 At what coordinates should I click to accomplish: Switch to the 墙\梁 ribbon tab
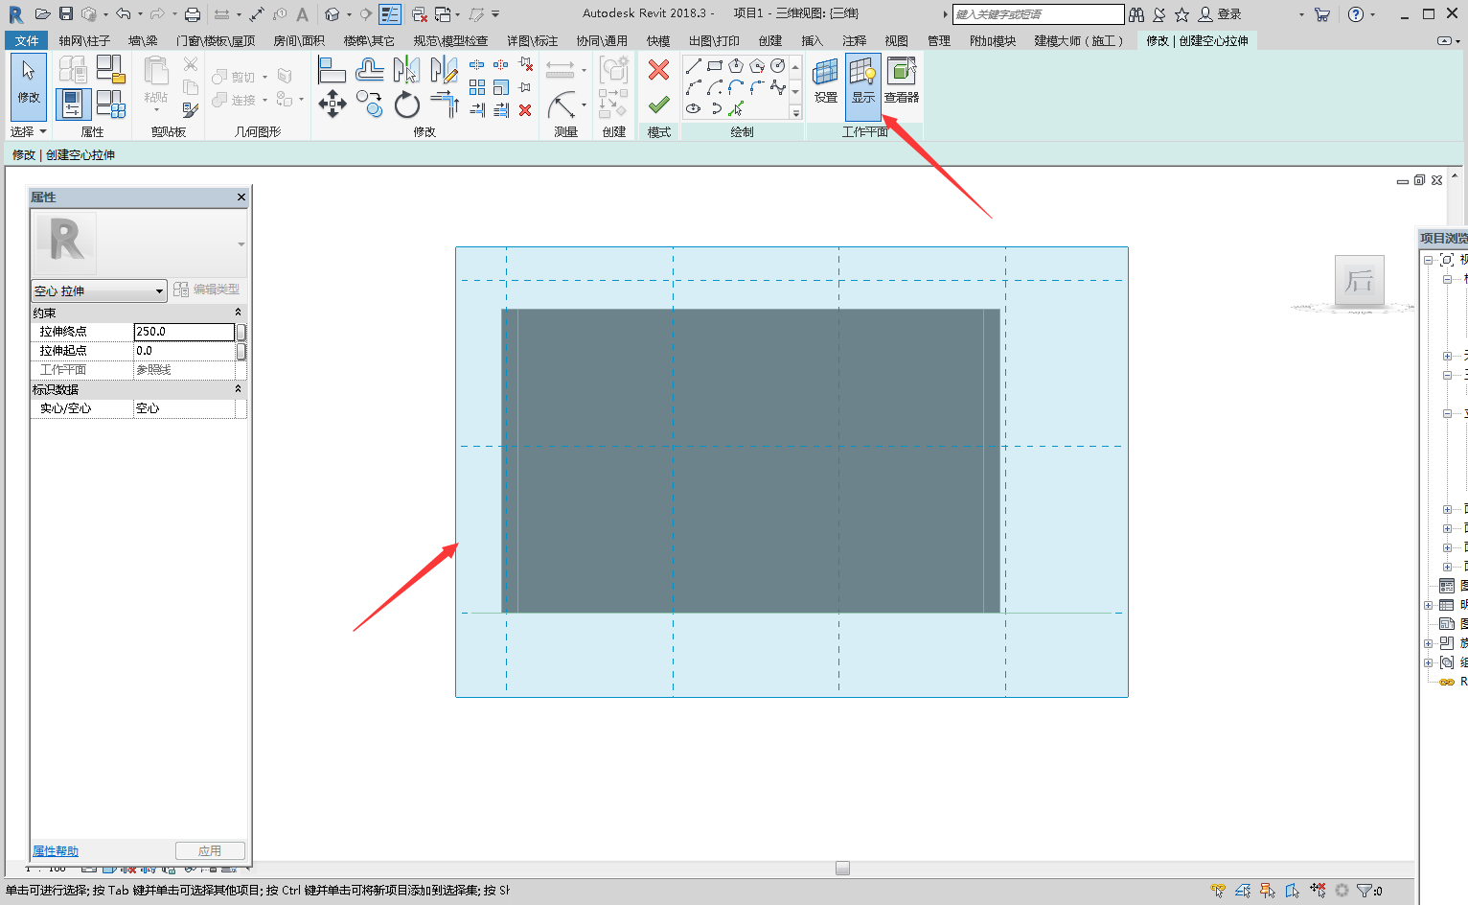tap(143, 40)
